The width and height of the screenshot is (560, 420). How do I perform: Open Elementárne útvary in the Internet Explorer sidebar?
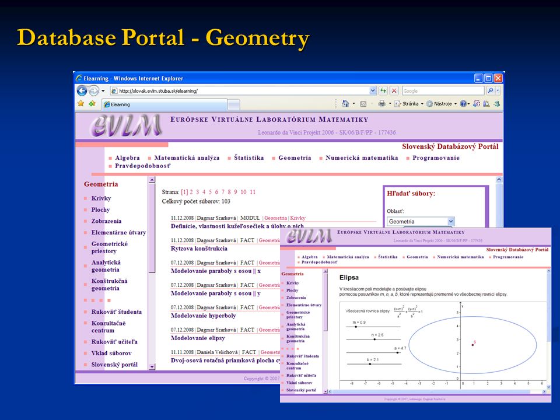pyautogui.click(x=118, y=233)
